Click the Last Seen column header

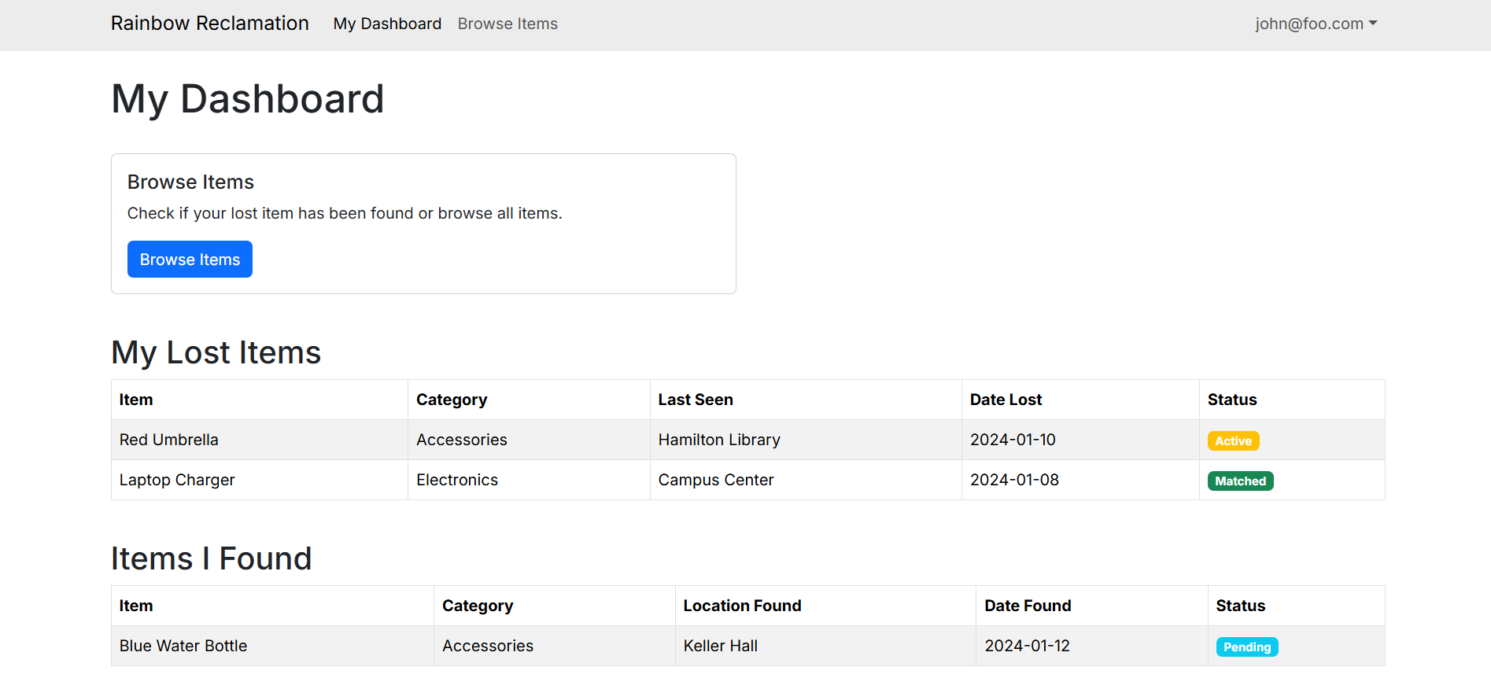(x=696, y=400)
